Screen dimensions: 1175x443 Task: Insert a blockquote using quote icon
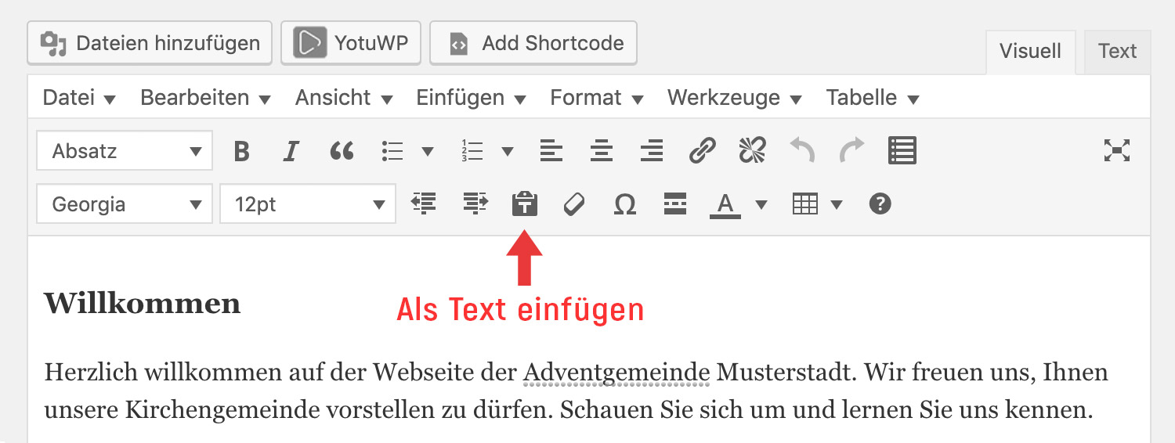[x=342, y=150]
